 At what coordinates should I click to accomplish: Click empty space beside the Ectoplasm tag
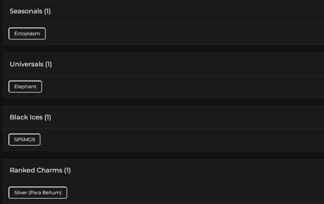182,34
